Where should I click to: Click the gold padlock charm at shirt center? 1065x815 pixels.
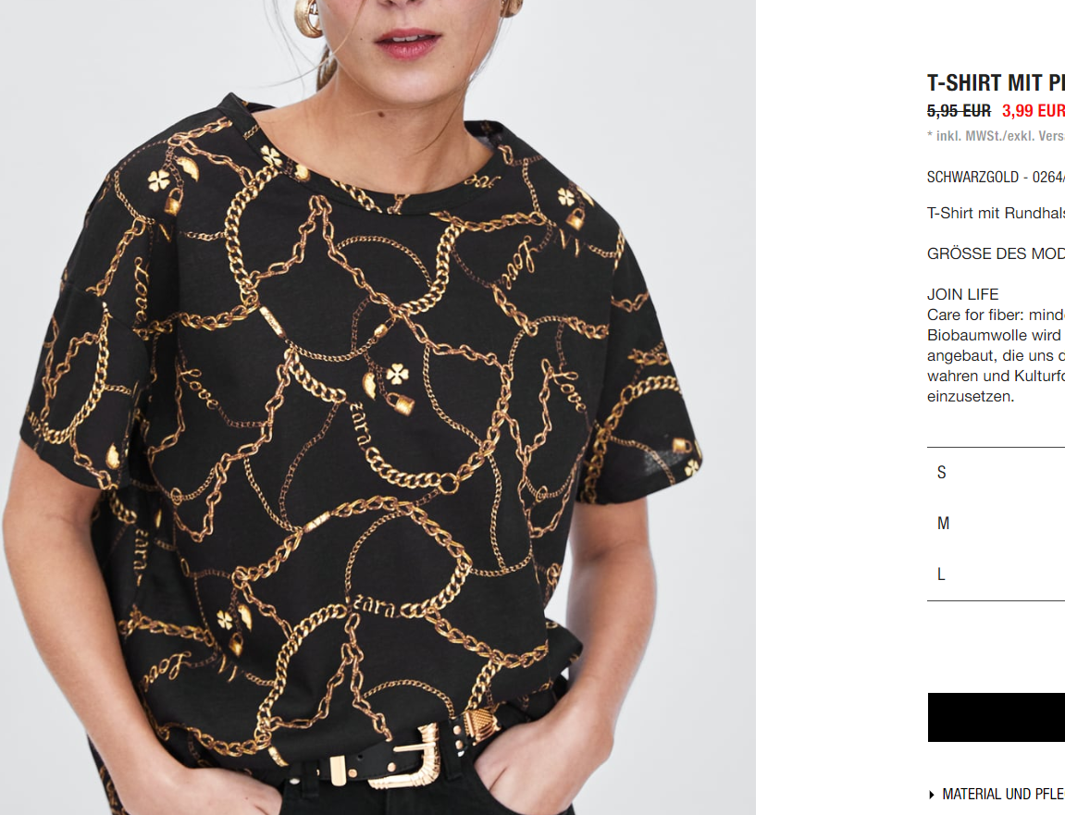tap(400, 402)
